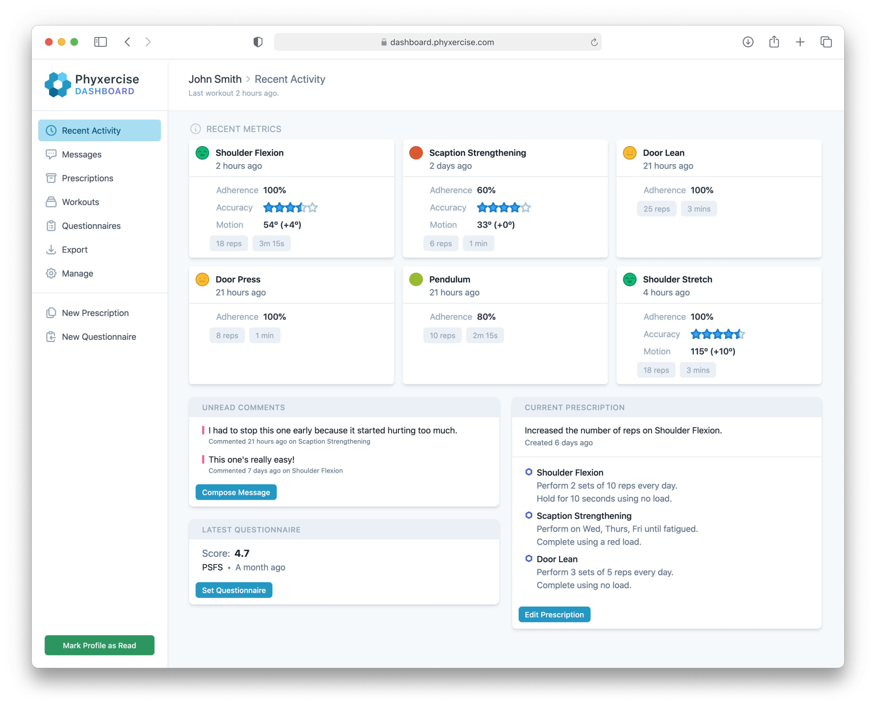Viewport: 876px width, 706px height.
Task: Open a new tab with plus icon
Action: [x=800, y=42]
